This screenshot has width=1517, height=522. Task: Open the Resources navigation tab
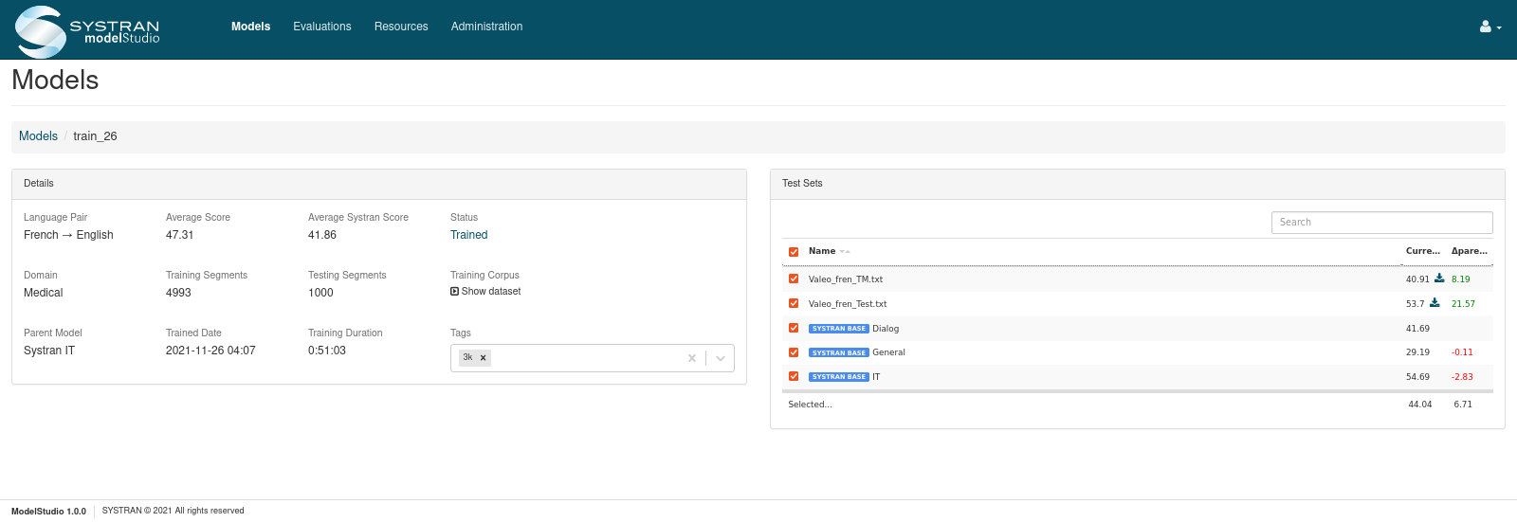401,27
